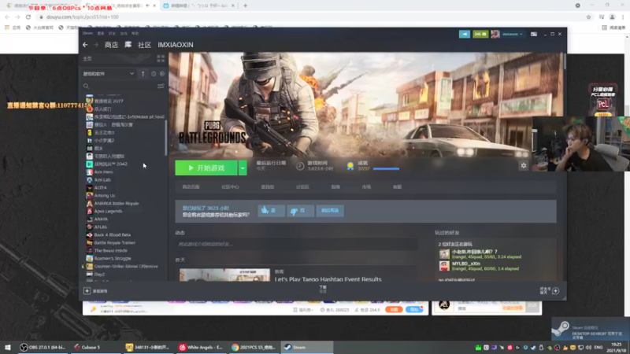Click the main content scrollbar
Image resolution: width=630 pixels, height=354 pixels.
[565, 61]
